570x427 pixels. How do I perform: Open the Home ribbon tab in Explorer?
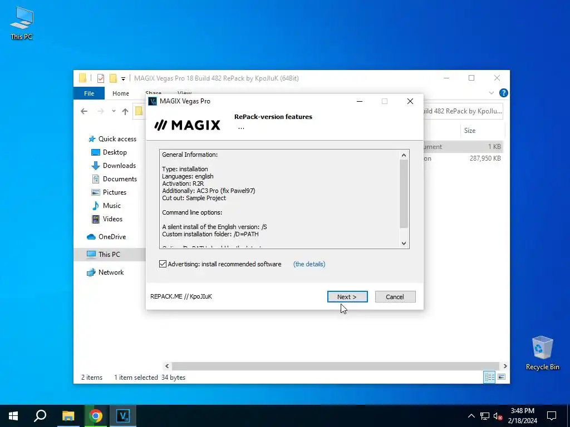121,93
